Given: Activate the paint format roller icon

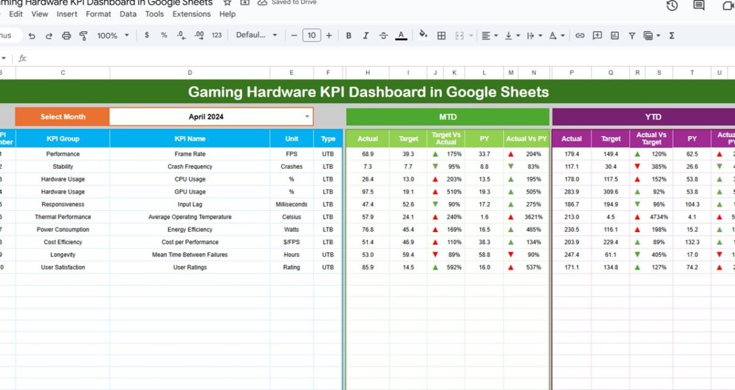Looking at the screenshot, I should pyautogui.click(x=84, y=36).
